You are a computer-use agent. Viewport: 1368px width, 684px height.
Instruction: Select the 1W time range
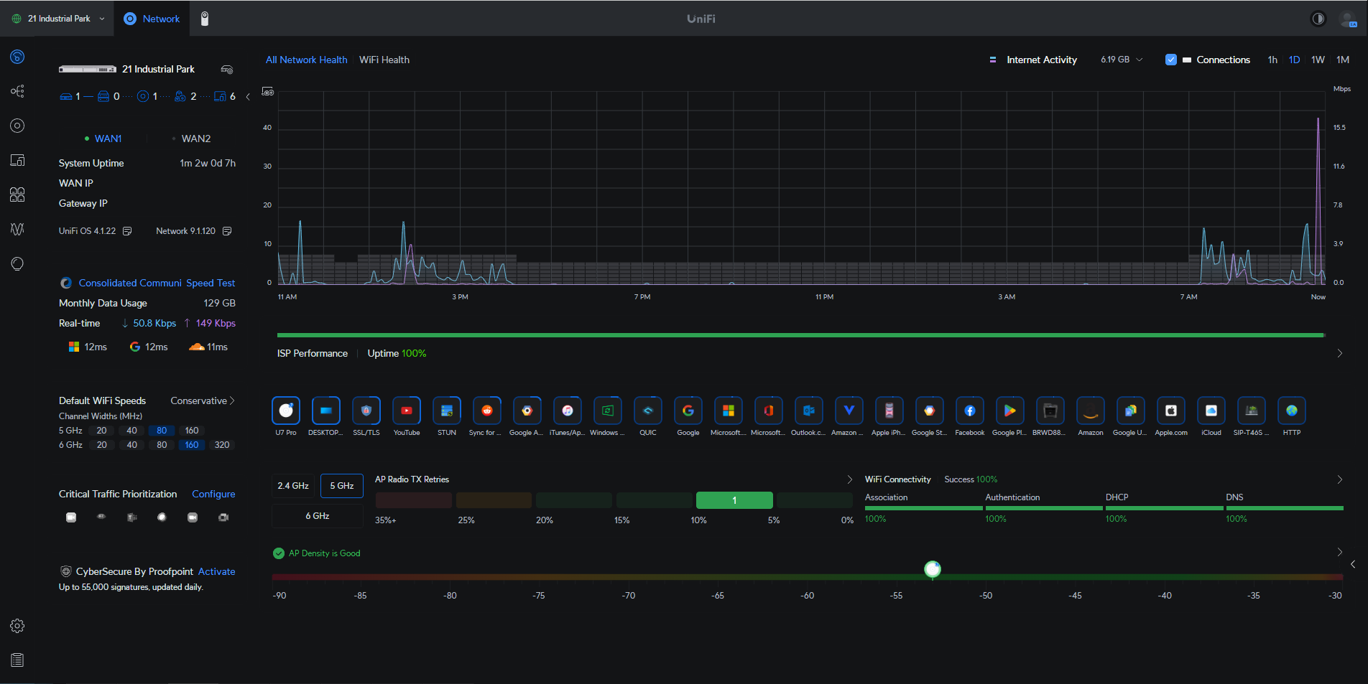(x=1318, y=60)
